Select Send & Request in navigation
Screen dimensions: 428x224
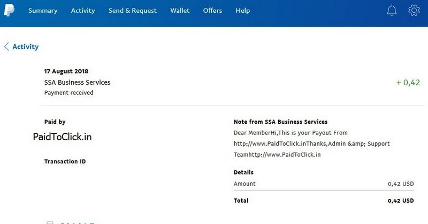tap(132, 11)
